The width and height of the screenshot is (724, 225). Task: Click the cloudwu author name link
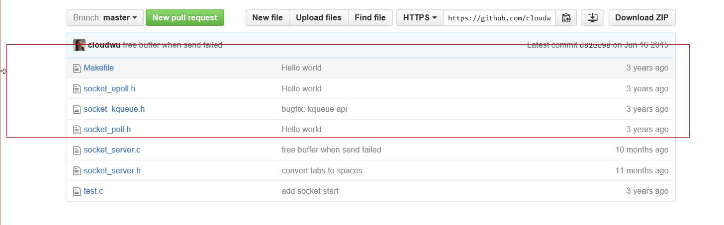tap(104, 45)
